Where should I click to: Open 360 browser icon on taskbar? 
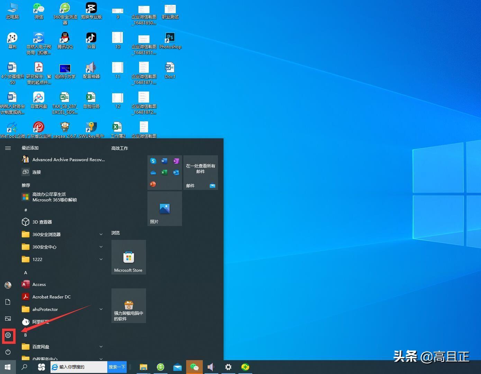(161, 367)
